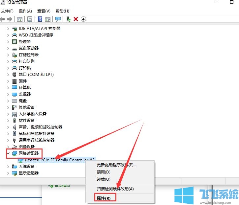Click the update driver software toolbar icon
Viewport: 239px width, 205px height.
point(69,19)
